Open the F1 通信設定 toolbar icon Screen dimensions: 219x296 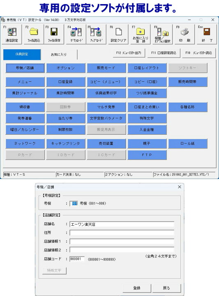(x=12, y=34)
